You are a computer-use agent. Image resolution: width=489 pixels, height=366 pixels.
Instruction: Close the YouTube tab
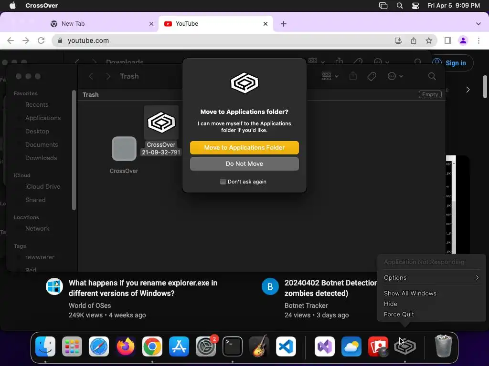[266, 24]
